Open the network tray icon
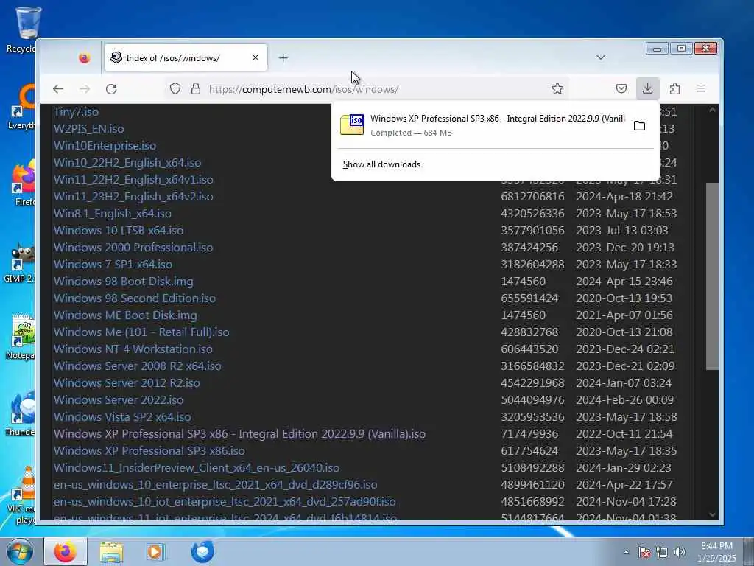 [662, 553]
